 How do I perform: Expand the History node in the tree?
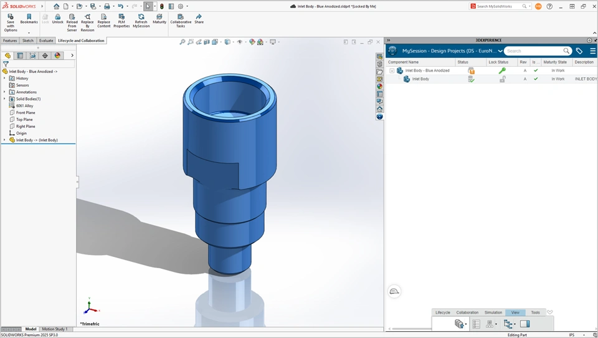tap(4, 79)
